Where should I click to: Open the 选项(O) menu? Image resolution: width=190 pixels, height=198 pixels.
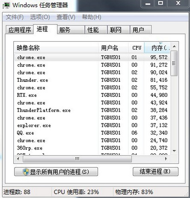click(x=40, y=17)
